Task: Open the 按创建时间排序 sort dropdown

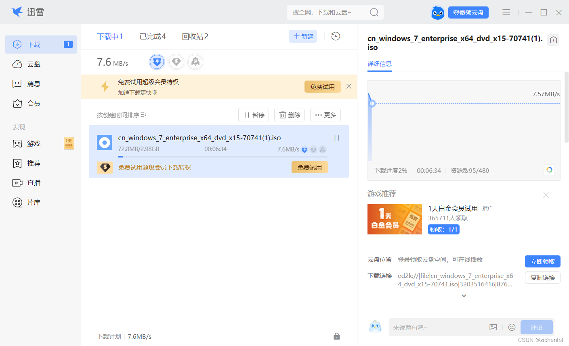Action: tap(122, 115)
